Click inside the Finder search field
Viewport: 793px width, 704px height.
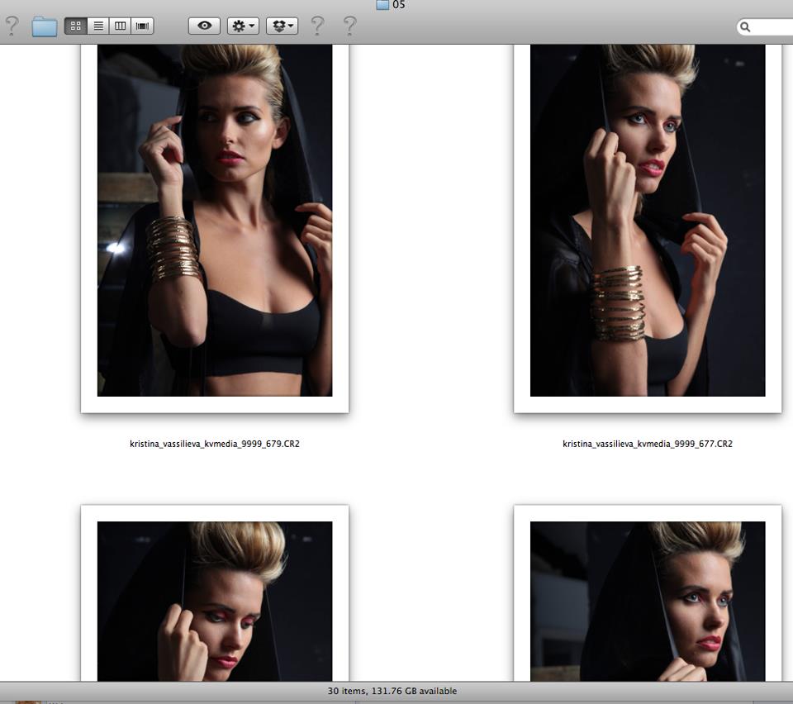click(x=765, y=26)
